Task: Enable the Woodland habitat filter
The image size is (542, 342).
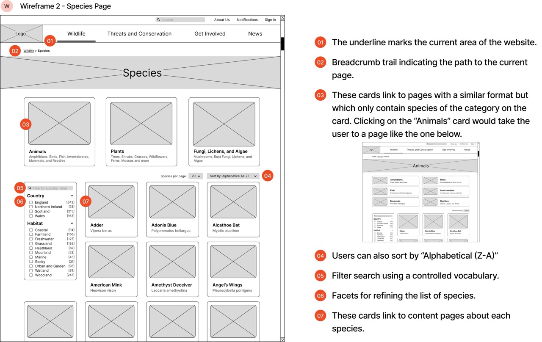Action: click(31, 275)
